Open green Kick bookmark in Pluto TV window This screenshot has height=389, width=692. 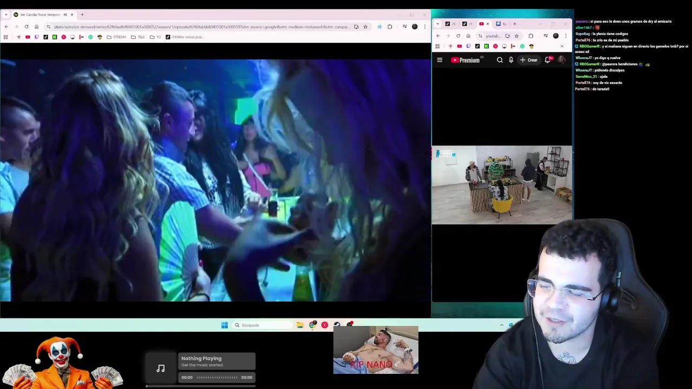click(x=55, y=37)
